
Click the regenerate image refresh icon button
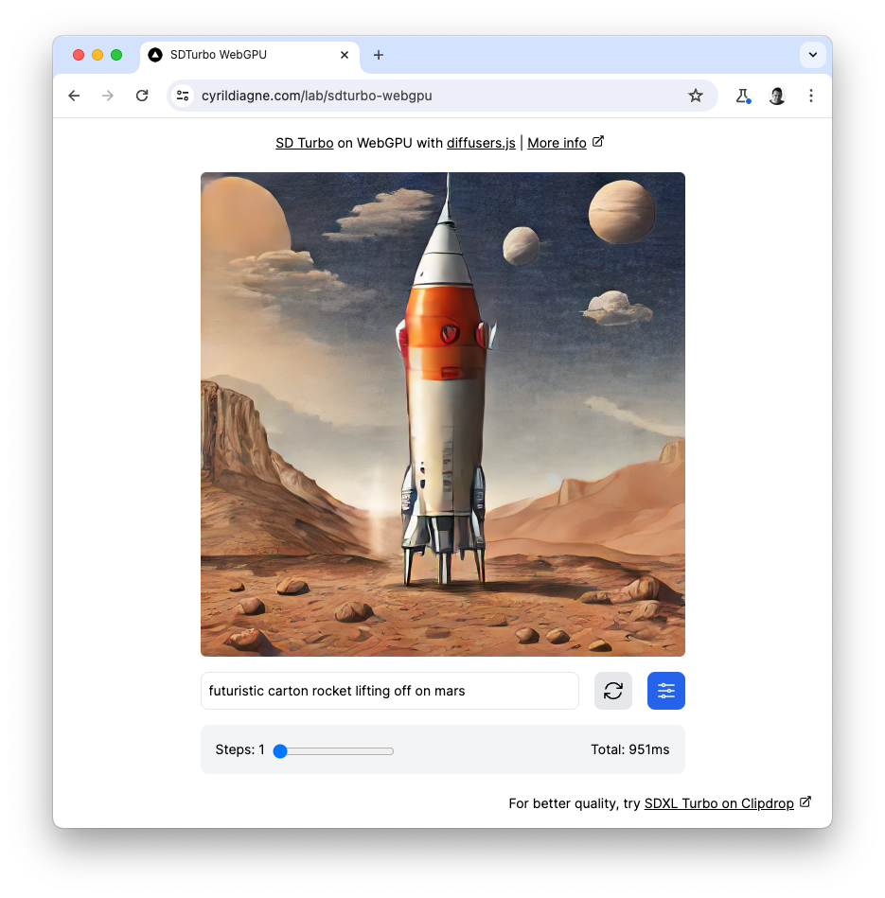(613, 691)
